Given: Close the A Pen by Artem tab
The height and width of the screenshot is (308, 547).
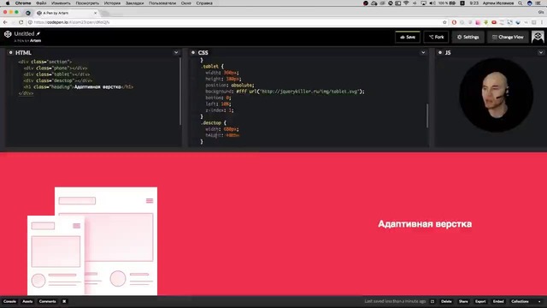Looking at the screenshot, I should tap(95, 13).
